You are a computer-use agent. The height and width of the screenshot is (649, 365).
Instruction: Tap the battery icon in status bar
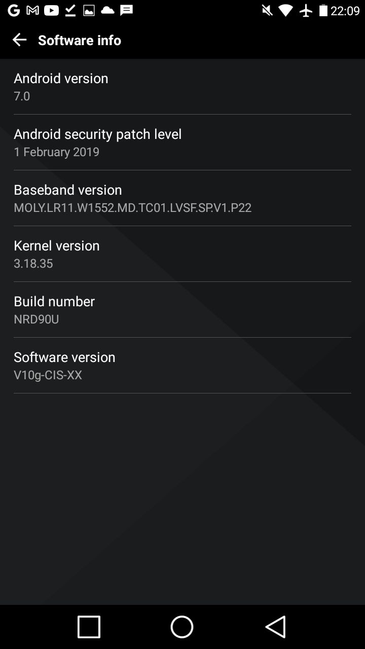[x=323, y=10]
